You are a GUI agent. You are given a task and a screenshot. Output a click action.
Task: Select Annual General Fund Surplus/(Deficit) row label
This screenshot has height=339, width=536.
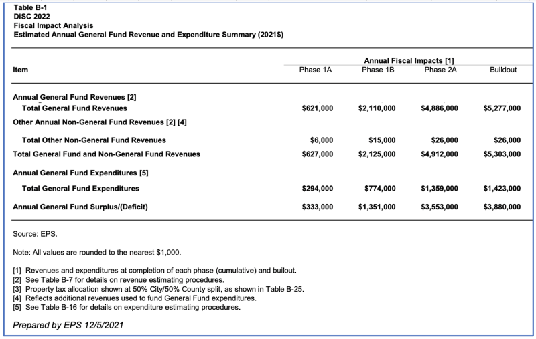[x=80, y=207]
